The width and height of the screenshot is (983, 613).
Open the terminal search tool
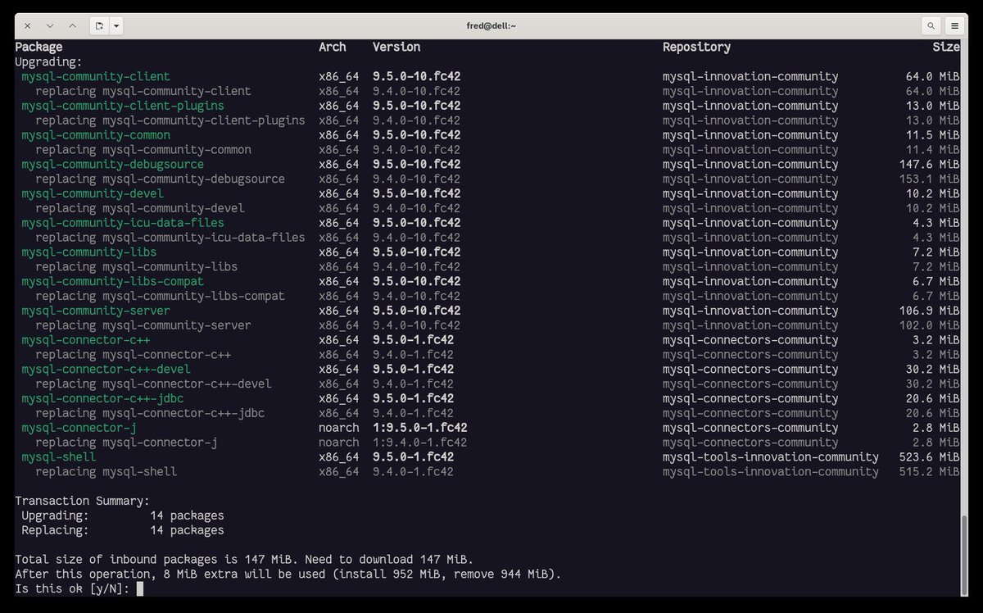point(931,26)
